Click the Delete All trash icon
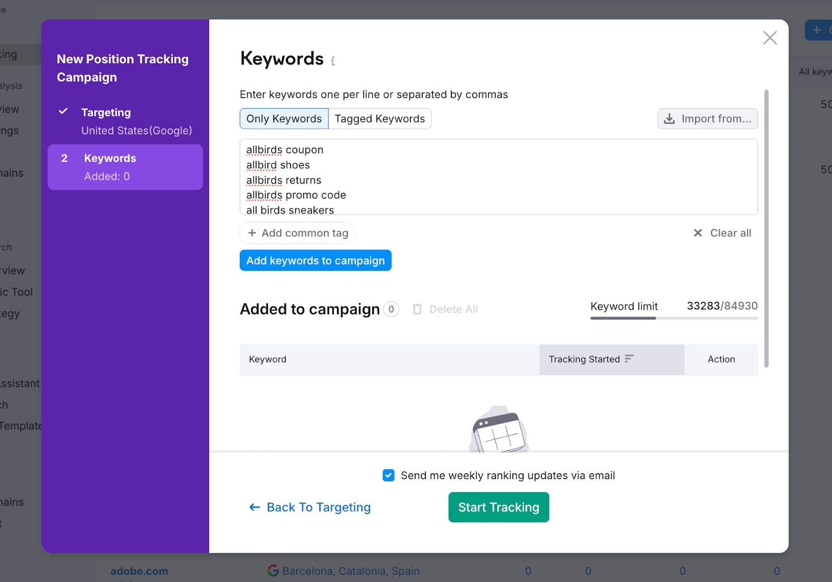832x582 pixels. pyautogui.click(x=418, y=309)
